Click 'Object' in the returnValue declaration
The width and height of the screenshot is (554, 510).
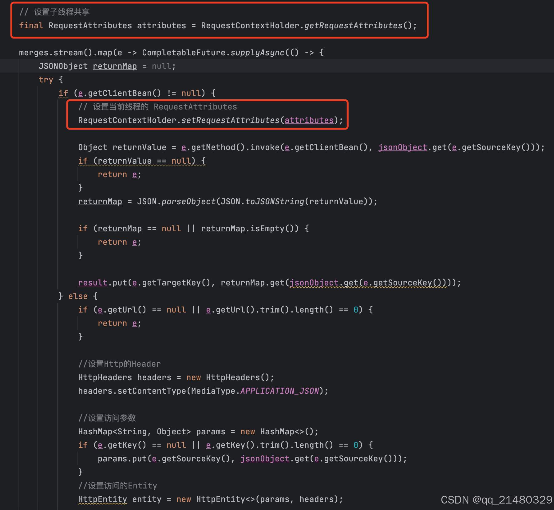tap(93, 147)
